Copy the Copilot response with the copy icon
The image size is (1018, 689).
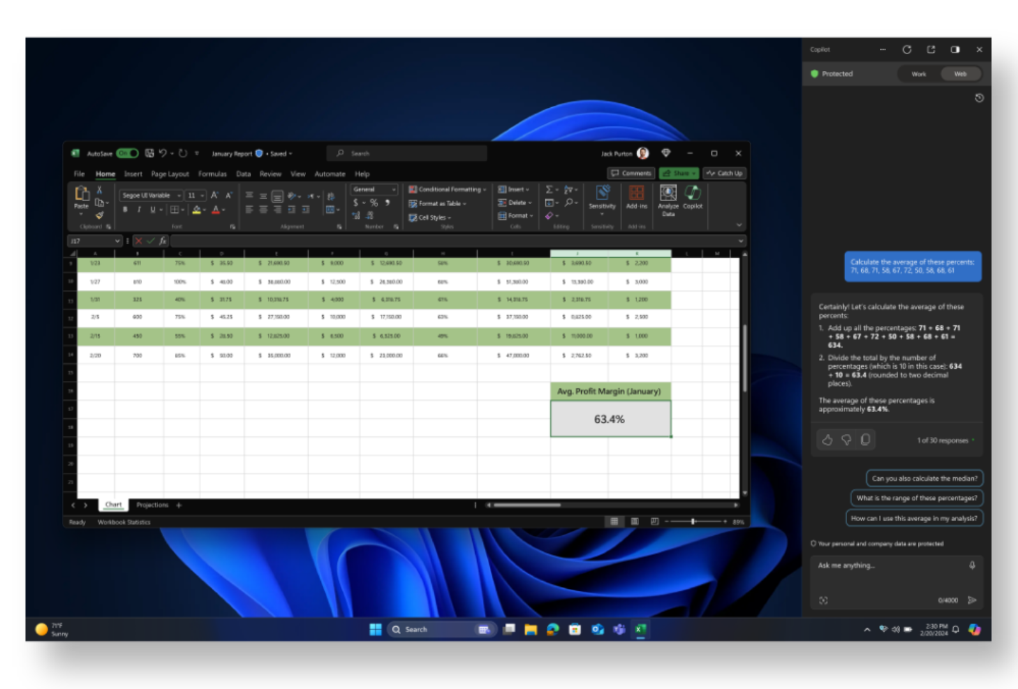[x=865, y=440]
